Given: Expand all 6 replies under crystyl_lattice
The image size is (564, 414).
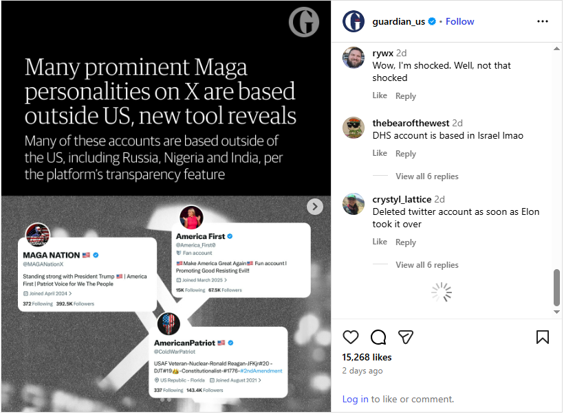Looking at the screenshot, I should pyautogui.click(x=426, y=265).
